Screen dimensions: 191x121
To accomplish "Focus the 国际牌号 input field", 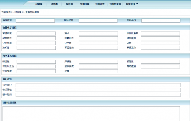I will pos(98,20).
